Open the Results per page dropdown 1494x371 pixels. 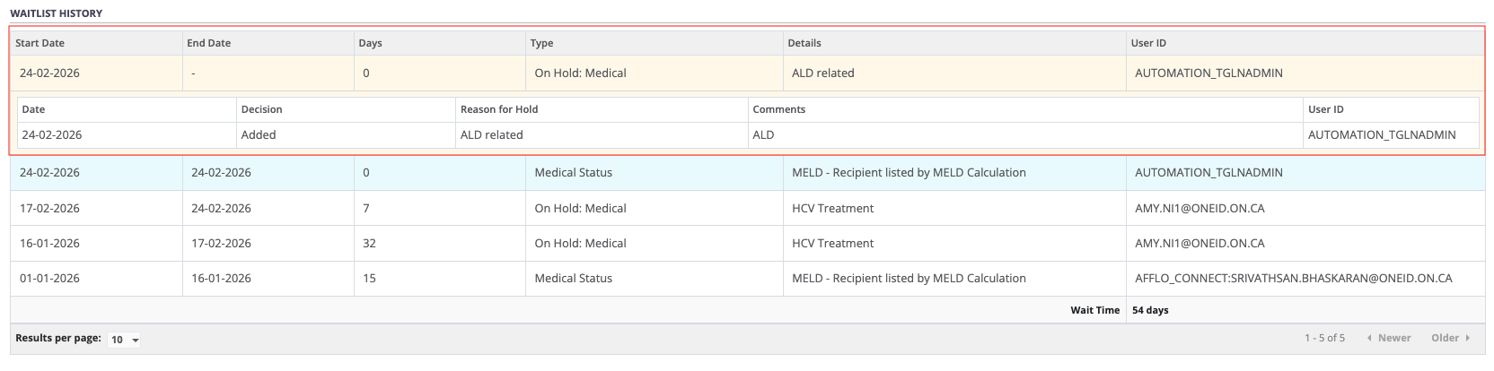124,340
